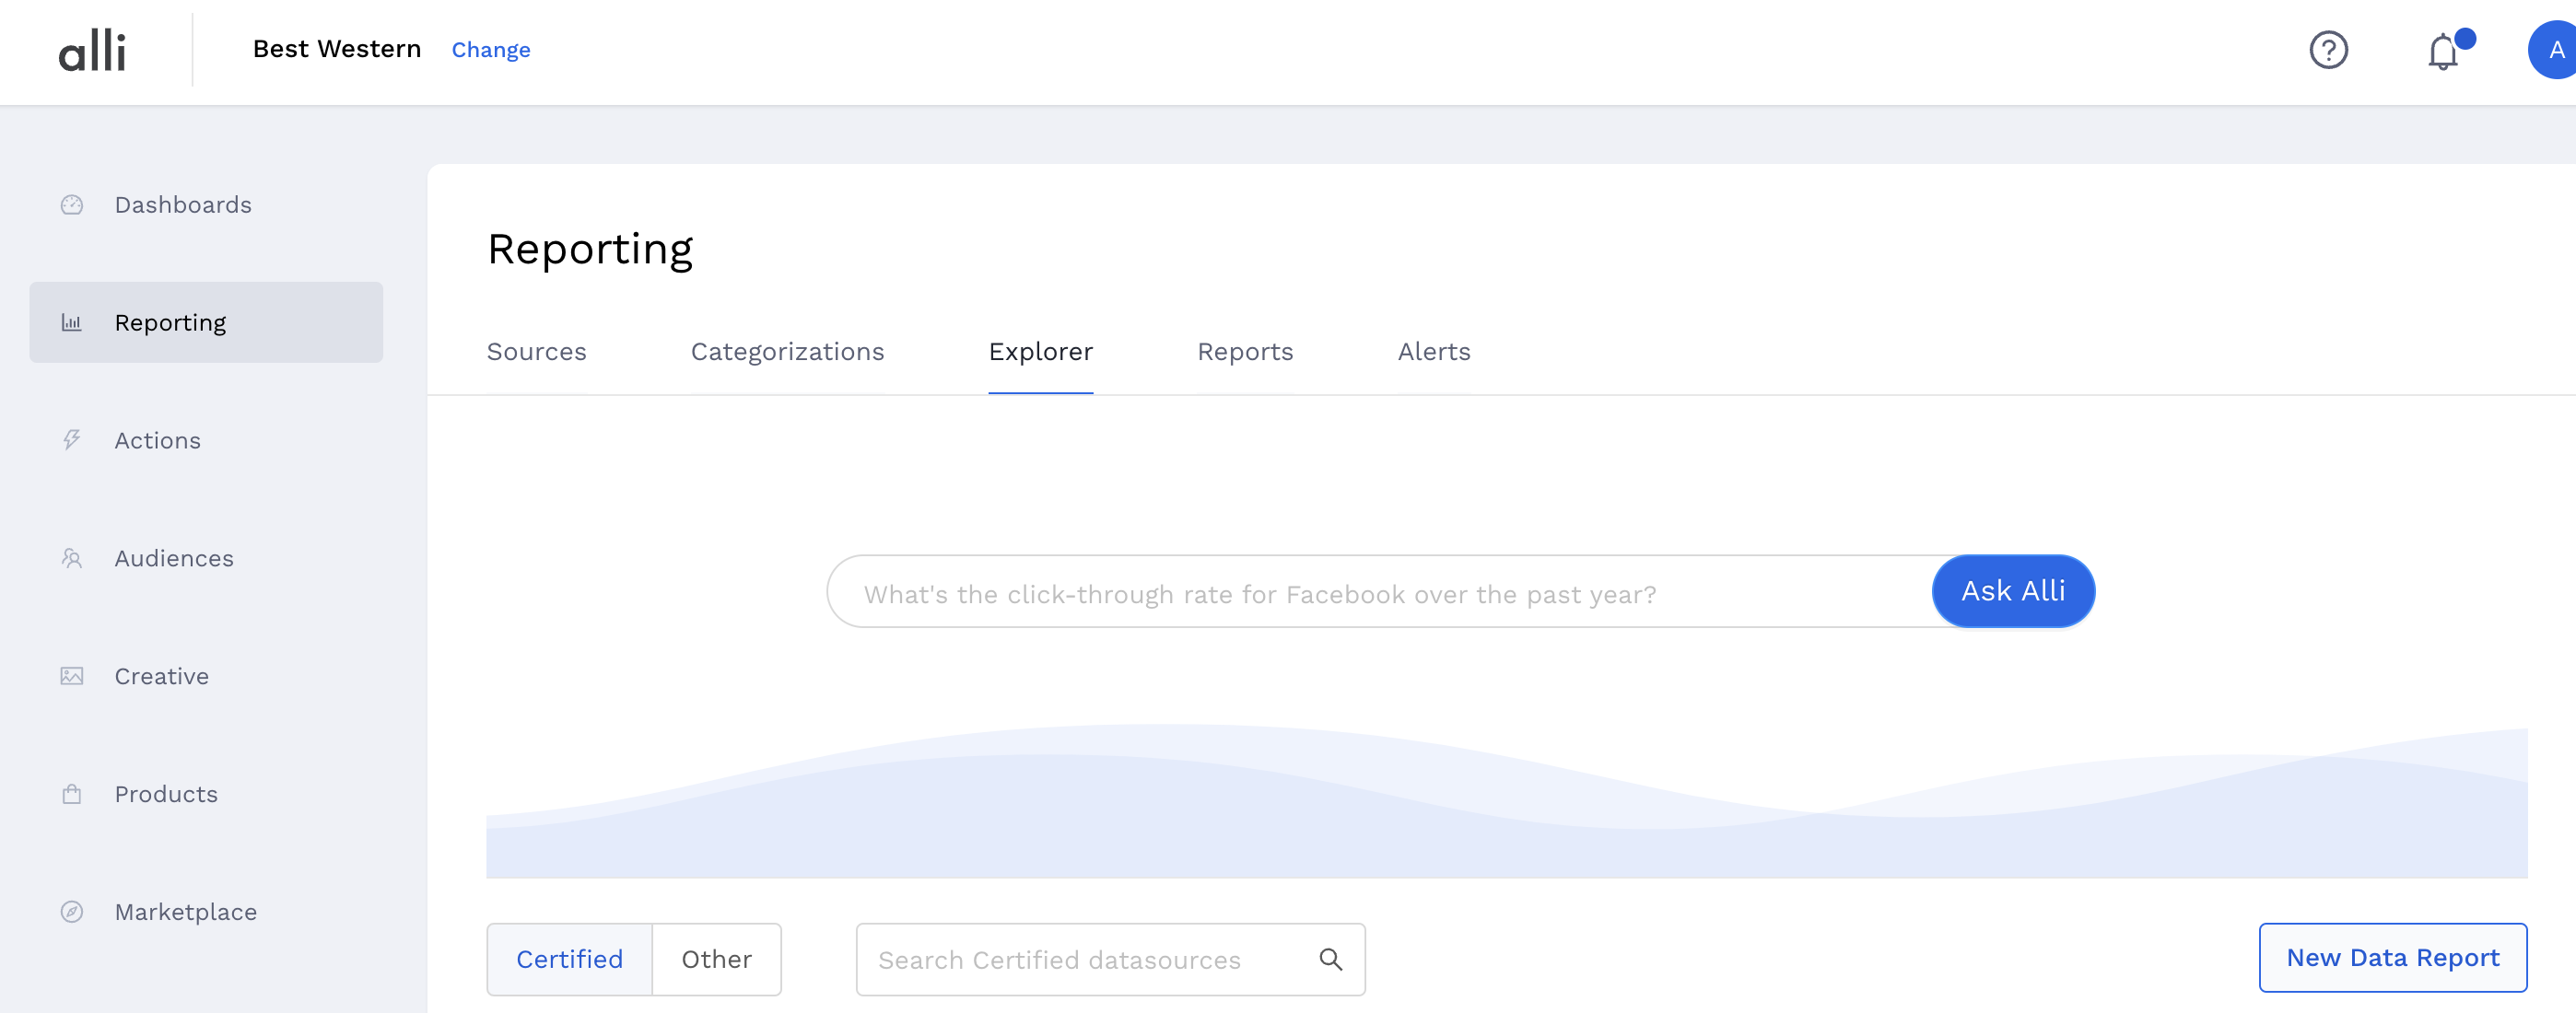This screenshot has width=2576, height=1013.
Task: Open the help question mark icon
Action: [2328, 50]
